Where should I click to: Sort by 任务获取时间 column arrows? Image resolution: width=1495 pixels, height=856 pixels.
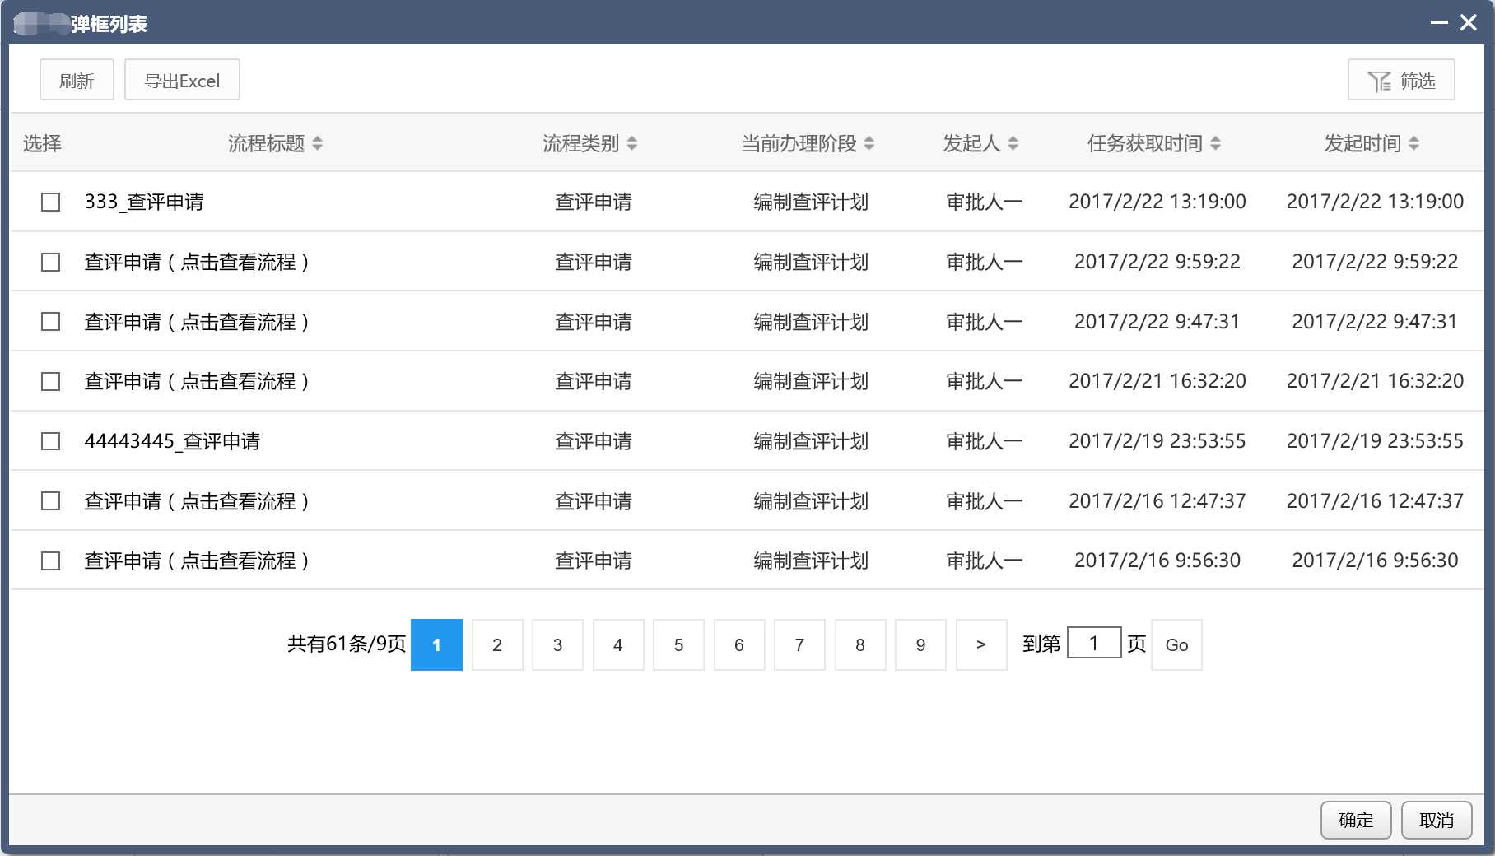point(1216,143)
